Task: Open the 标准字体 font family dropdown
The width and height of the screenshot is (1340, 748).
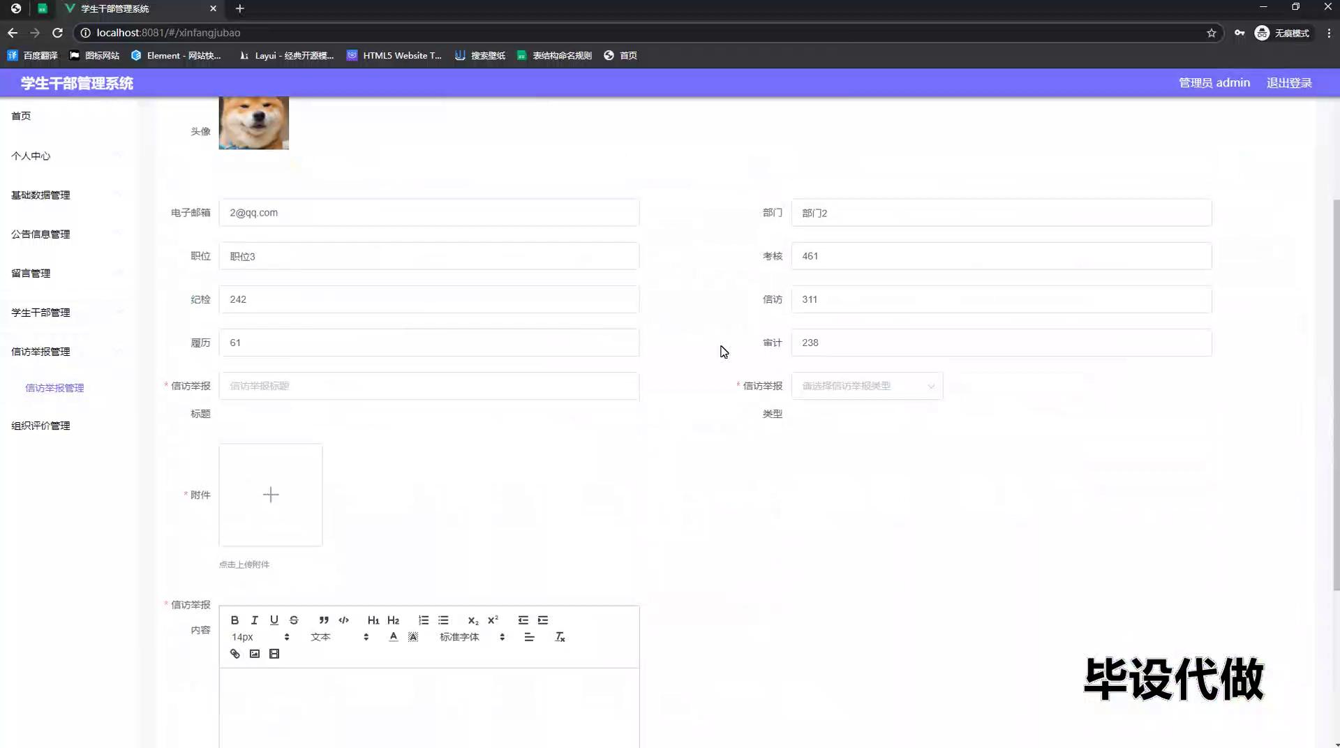Action: pos(472,637)
